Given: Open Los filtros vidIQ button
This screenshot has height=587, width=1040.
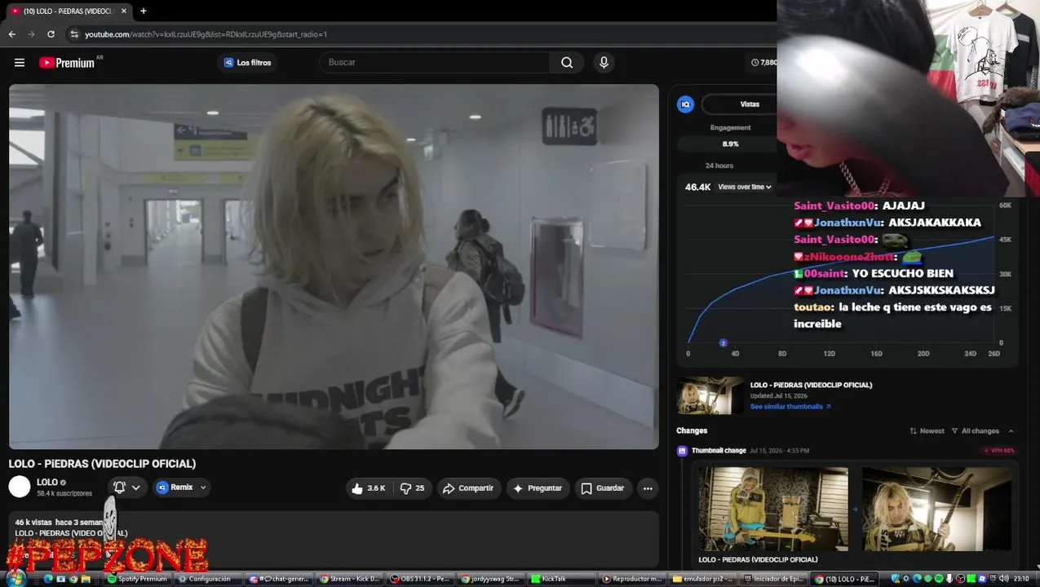Looking at the screenshot, I should pos(248,63).
